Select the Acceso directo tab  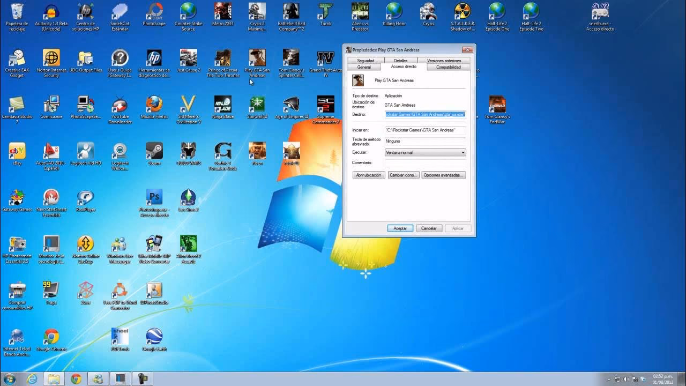point(404,66)
